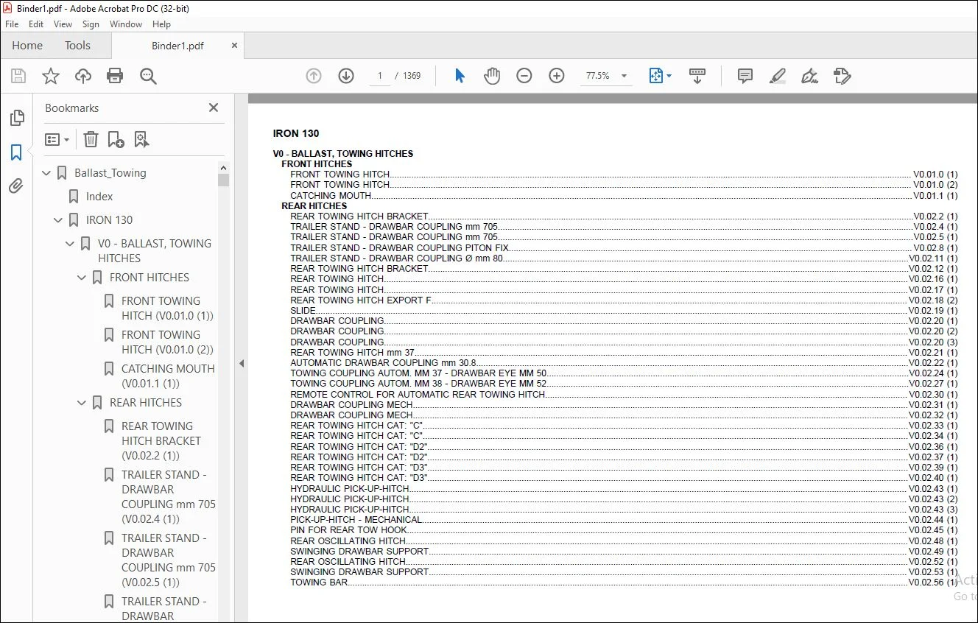Image resolution: width=978 pixels, height=623 pixels.
Task: Collapse the IRON 130 bookmark
Action: point(59,220)
